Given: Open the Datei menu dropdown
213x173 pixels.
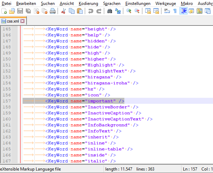Looking at the screenshot, I should point(6,3).
